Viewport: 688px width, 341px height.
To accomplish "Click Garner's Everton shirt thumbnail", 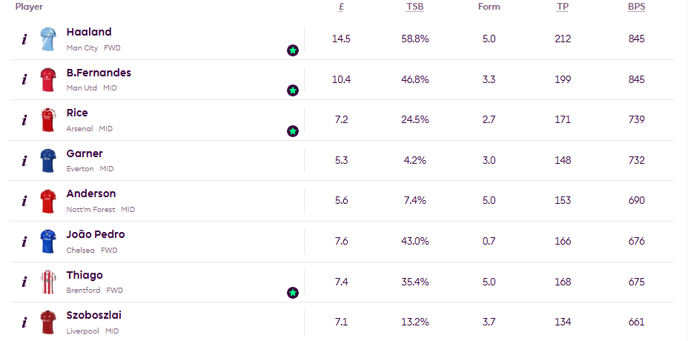I will tap(48, 160).
